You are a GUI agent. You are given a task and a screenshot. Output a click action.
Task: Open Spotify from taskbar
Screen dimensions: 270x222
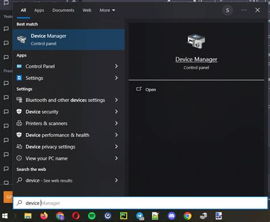[x=92, y=216]
